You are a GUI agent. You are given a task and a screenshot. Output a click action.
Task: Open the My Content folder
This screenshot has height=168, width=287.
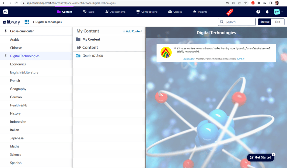[x=91, y=39]
